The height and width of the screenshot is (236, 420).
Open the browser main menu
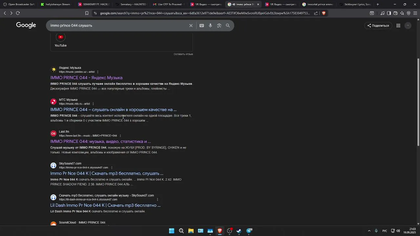[x=415, y=13]
